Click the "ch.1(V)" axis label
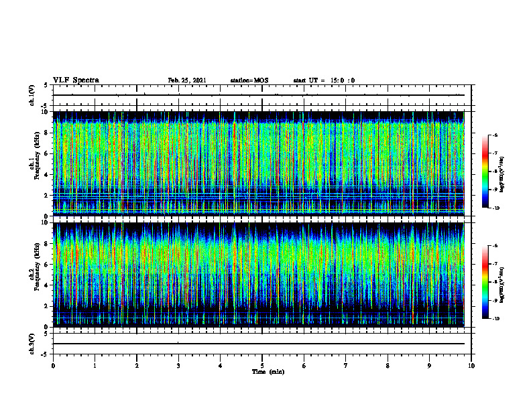Screen dimensions: 531x410 (x=32, y=95)
